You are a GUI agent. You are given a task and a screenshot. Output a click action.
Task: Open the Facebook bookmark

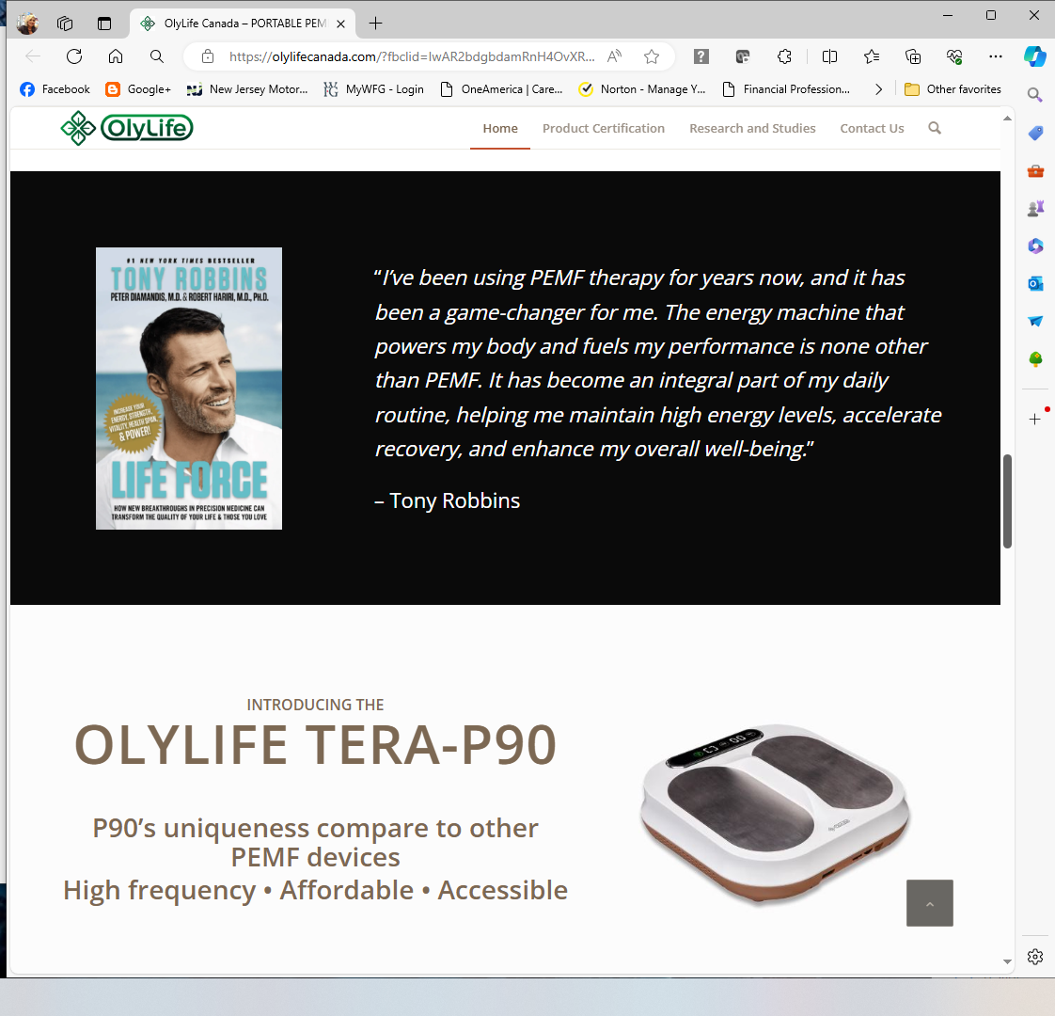[55, 88]
